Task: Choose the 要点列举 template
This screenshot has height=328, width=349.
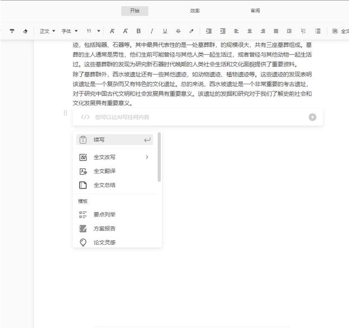Action: tap(114, 215)
